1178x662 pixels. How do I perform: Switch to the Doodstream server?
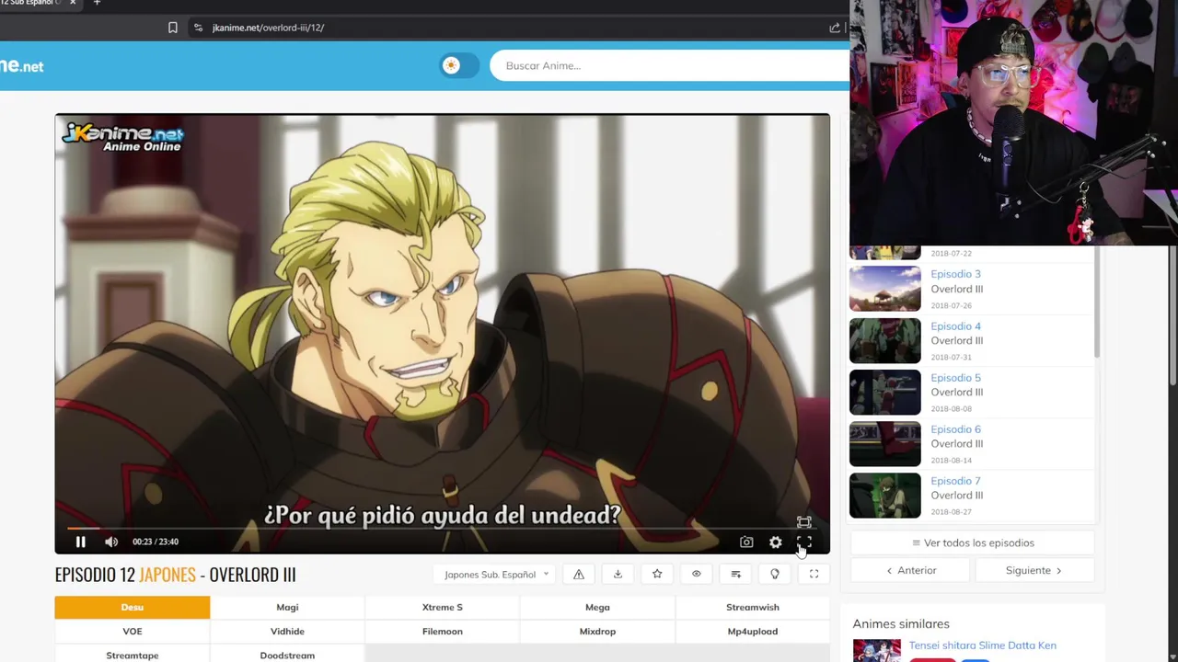[287, 655]
